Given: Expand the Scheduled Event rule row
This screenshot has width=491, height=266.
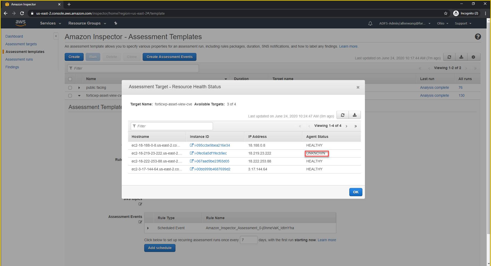Looking at the screenshot, I should 148,228.
